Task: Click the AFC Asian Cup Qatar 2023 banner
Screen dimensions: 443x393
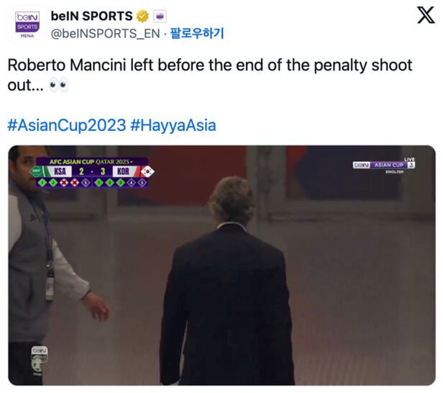Action: click(x=91, y=162)
